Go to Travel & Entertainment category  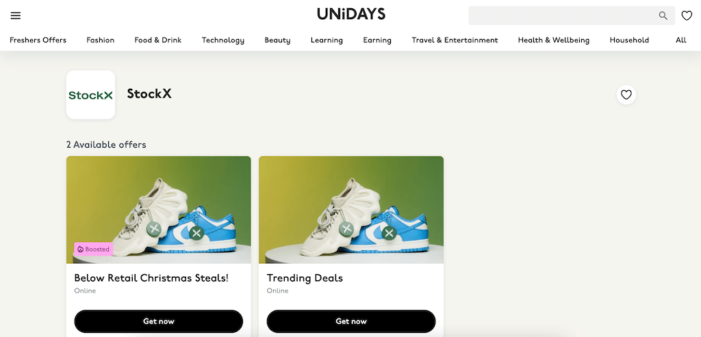click(455, 40)
